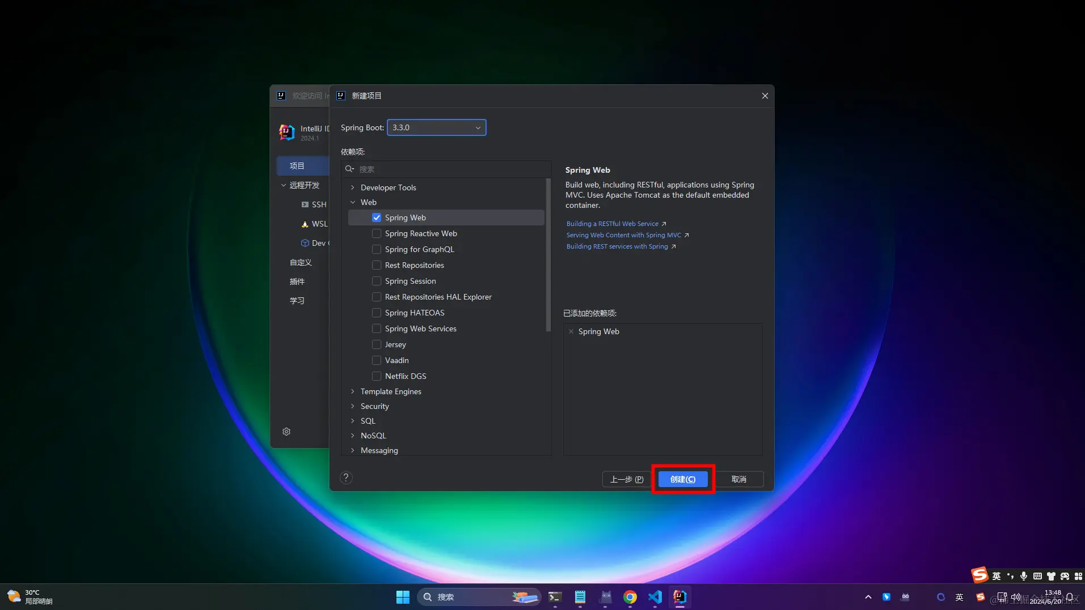Screen dimensions: 1085x610
Task: Switch to IntelliJ IDEA taskbar icon
Action: click(x=679, y=597)
